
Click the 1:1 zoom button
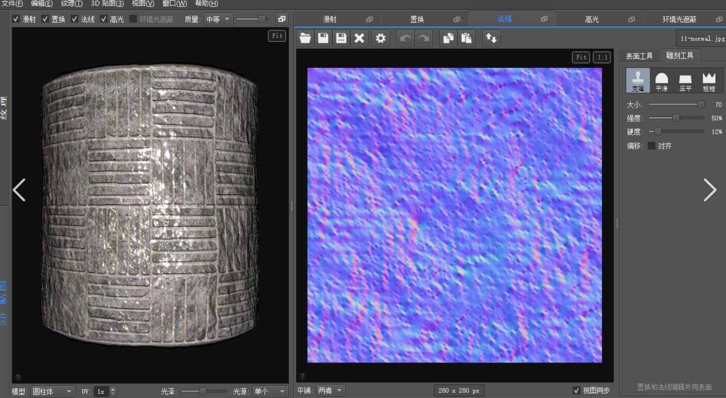pos(602,57)
